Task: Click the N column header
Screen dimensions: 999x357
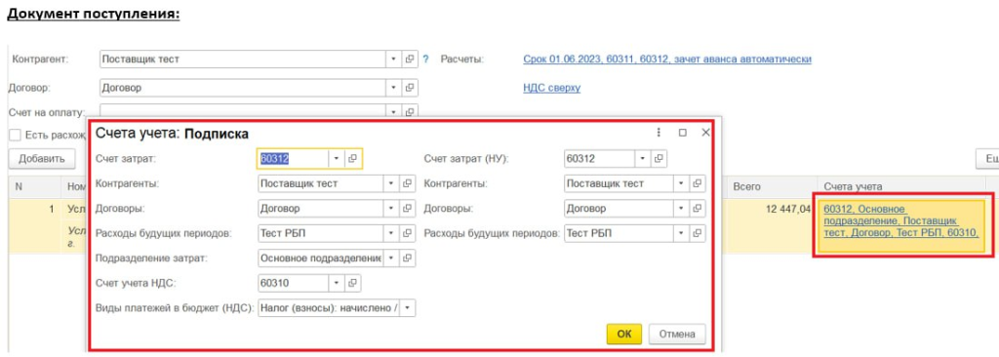Action: tap(34, 187)
